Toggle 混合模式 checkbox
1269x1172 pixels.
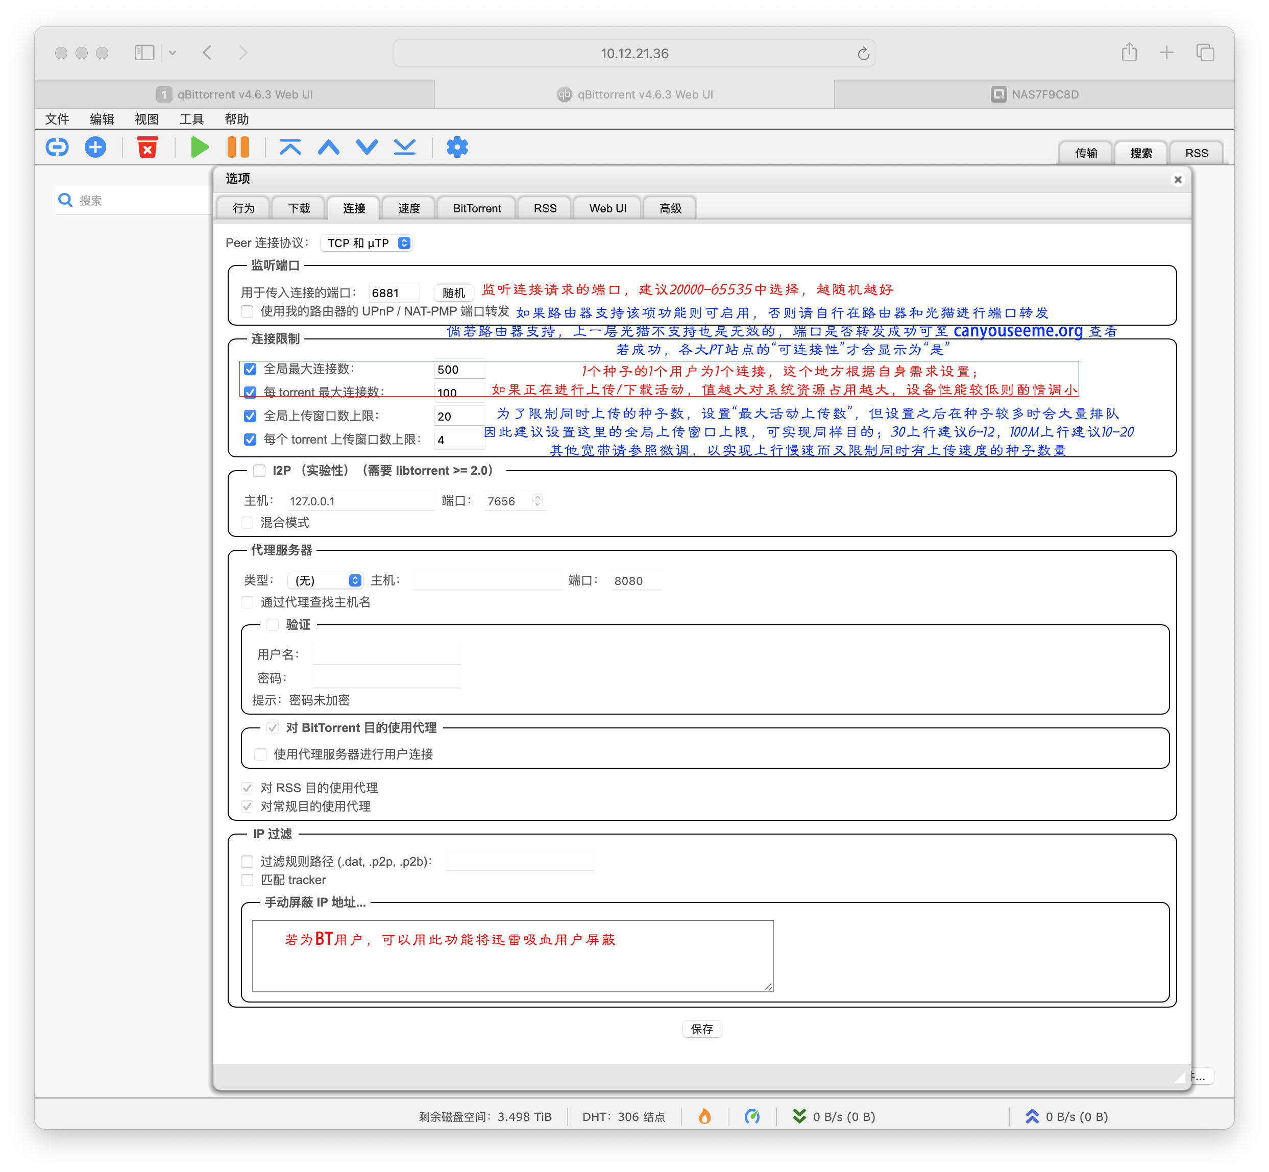click(248, 523)
